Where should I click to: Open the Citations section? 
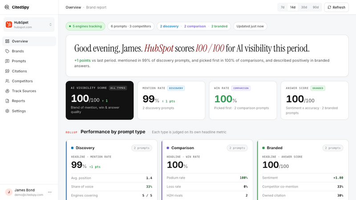(29, 71)
